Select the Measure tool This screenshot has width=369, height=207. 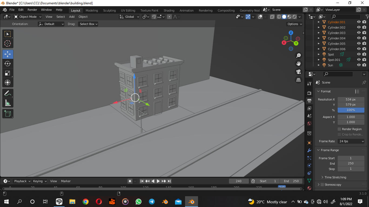pos(8,103)
